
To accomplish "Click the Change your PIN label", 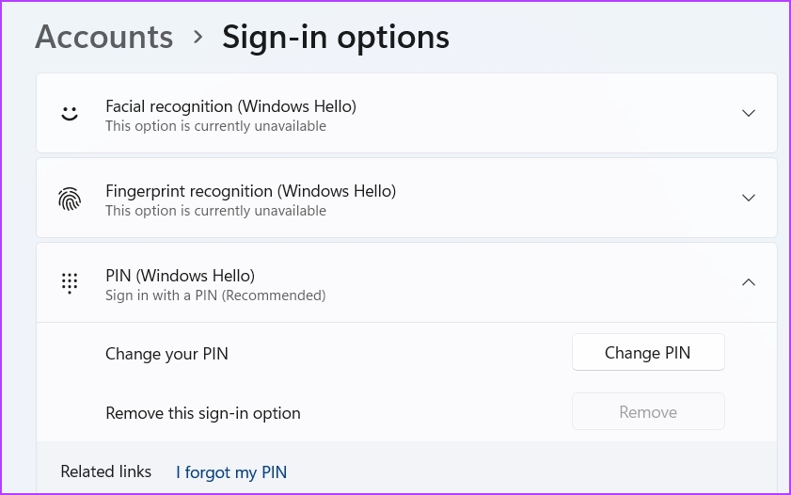I will [x=166, y=354].
